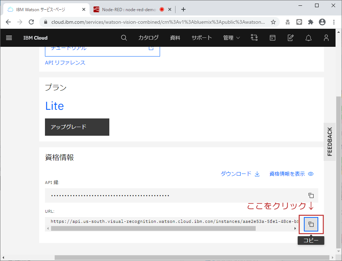Viewport: 342px width, 261px height.
Task: Click the アップグレード button
Action: pos(77,127)
